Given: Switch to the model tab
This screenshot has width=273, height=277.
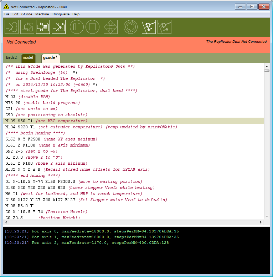Looking at the screenshot, I should [28, 58].
